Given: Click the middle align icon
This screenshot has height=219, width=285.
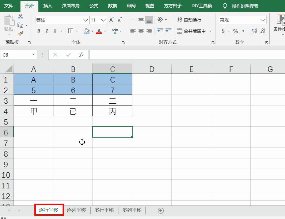Looking at the screenshot, I should point(141,20).
